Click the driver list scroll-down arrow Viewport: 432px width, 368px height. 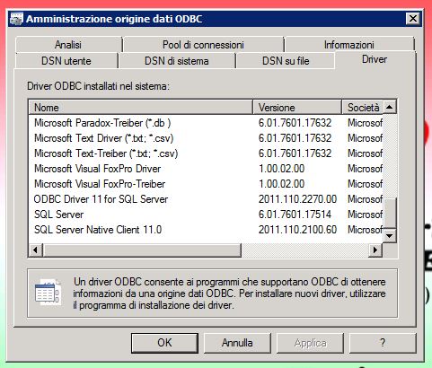point(390,236)
